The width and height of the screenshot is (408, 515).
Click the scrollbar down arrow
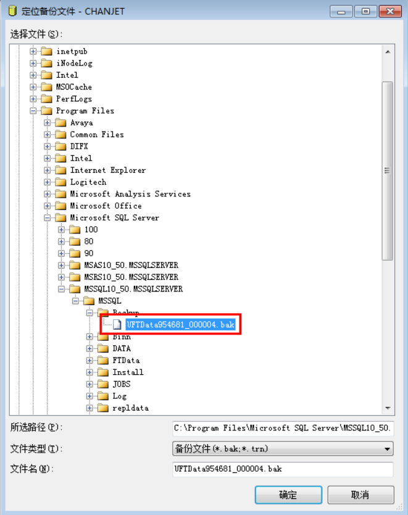tap(387, 408)
